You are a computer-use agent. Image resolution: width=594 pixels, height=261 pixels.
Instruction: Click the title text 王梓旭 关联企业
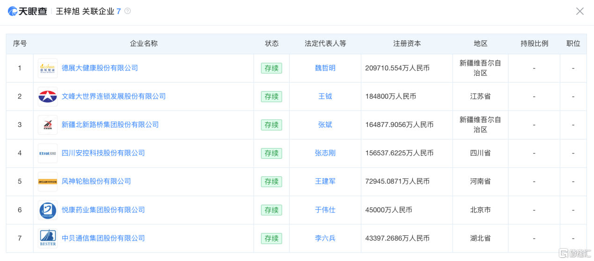tap(85, 11)
